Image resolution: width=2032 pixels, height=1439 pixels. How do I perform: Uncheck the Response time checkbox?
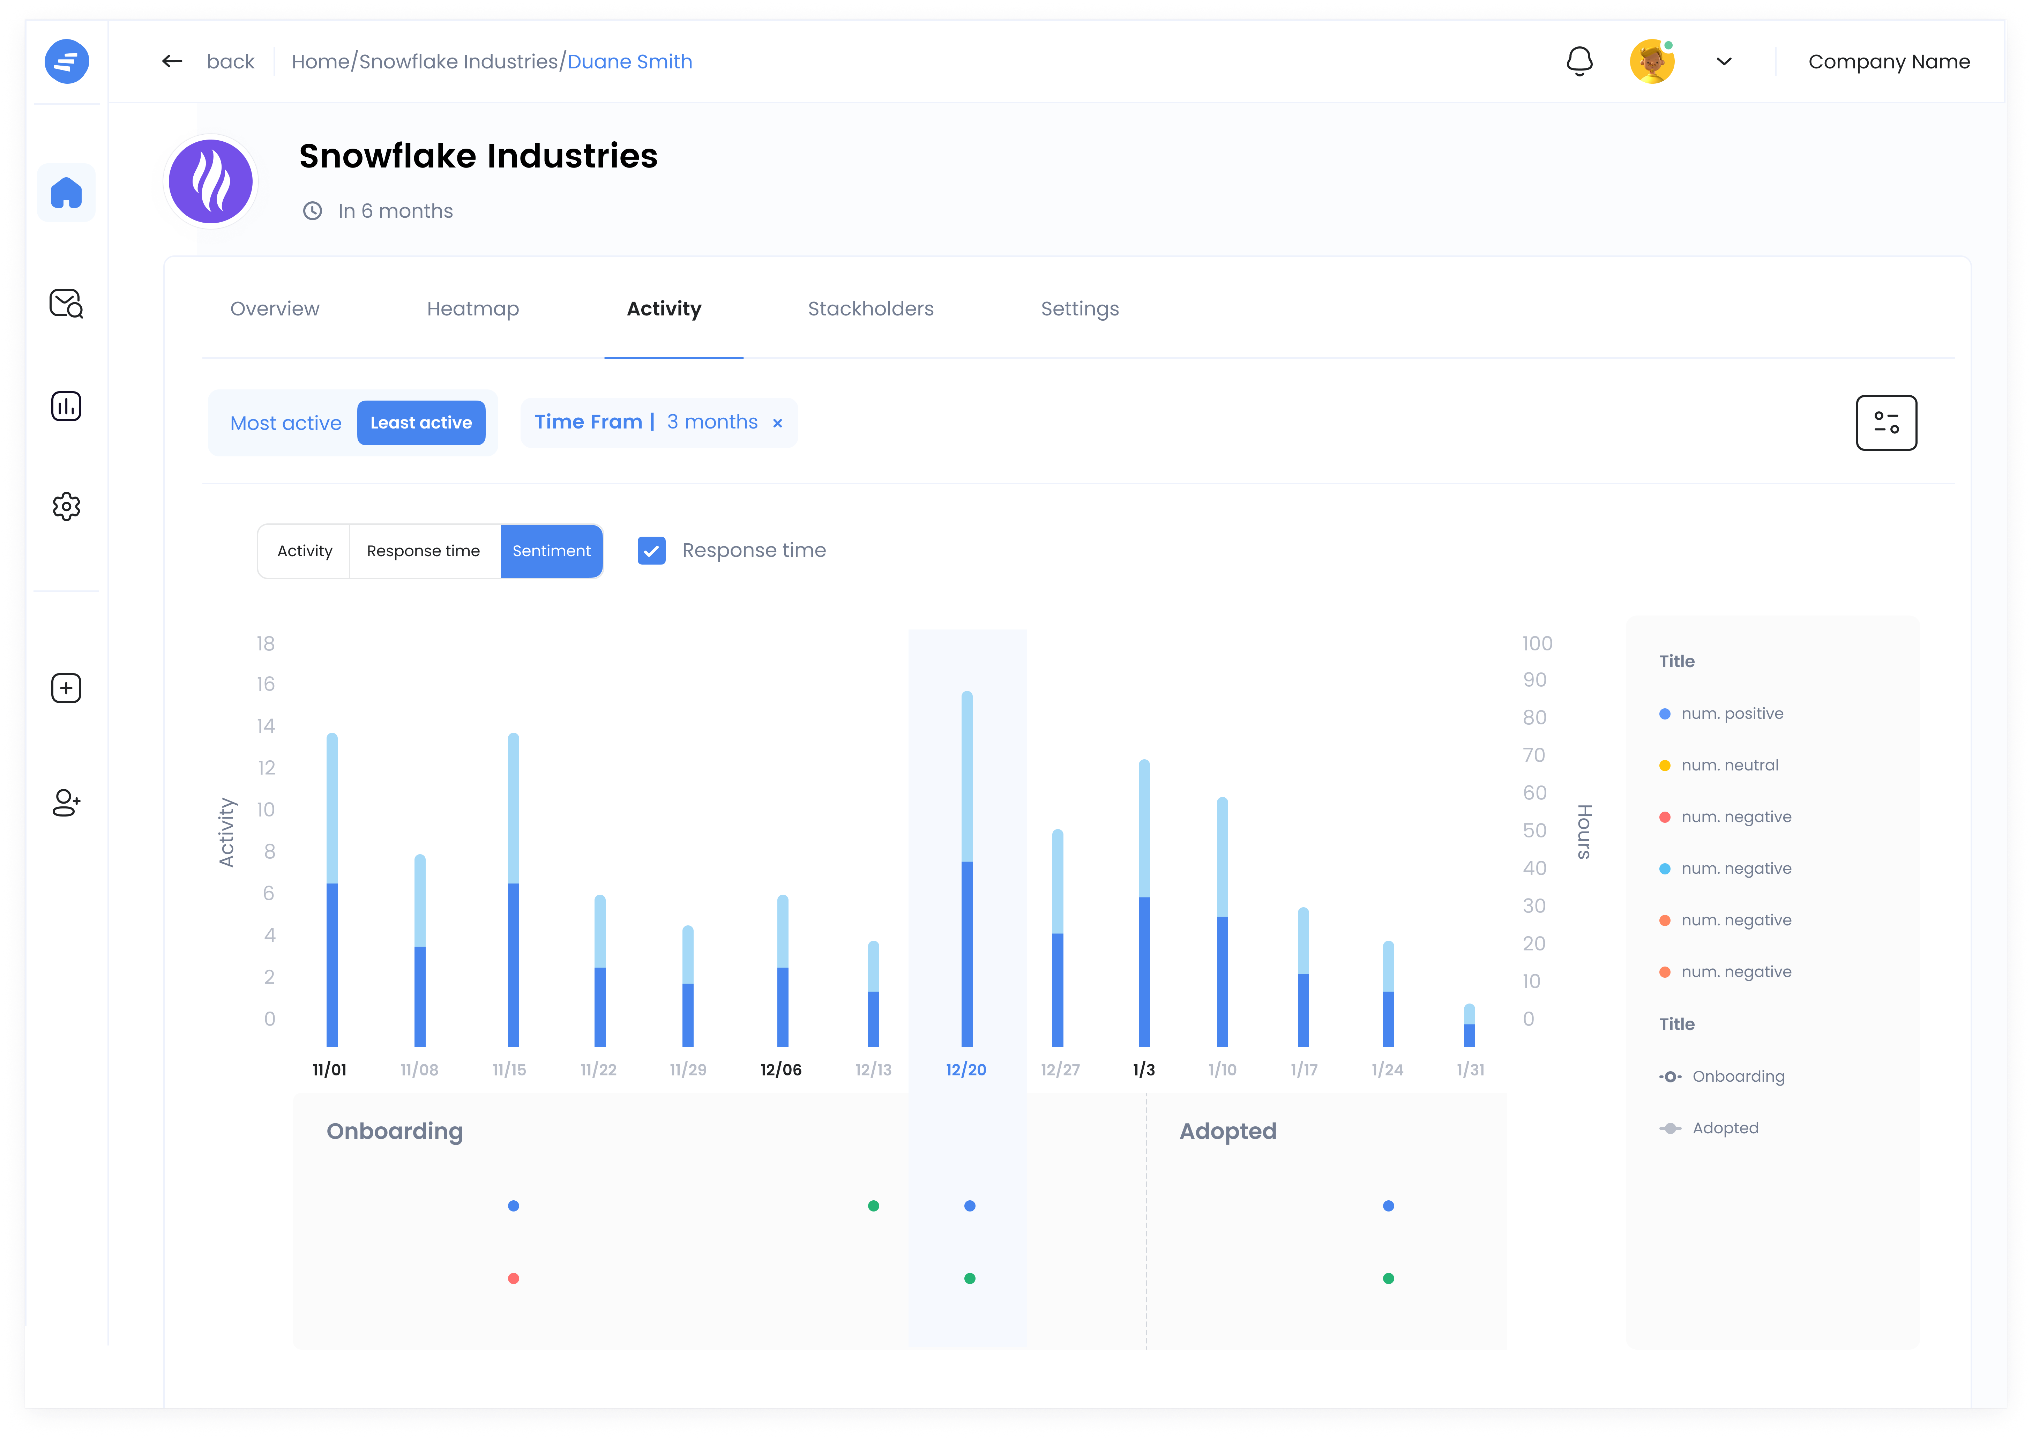[x=652, y=550]
